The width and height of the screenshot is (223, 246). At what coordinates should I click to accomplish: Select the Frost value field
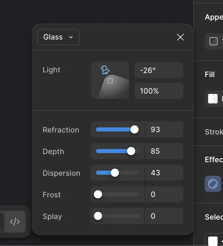pyautogui.click(x=164, y=194)
